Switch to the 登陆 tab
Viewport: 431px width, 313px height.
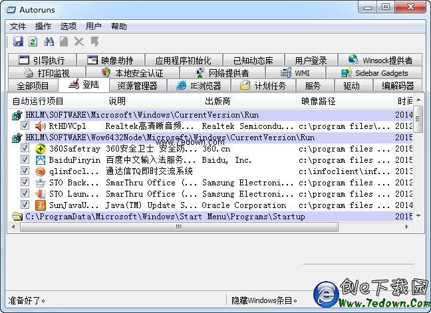point(84,84)
